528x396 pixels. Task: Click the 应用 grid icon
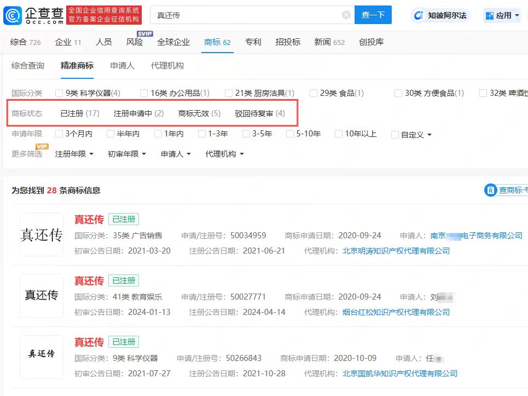point(489,15)
